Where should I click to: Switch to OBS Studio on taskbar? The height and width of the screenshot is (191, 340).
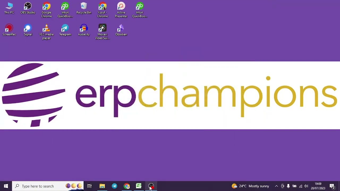[151, 186]
